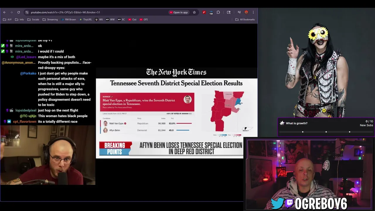Go back to the previous page
The width and height of the screenshot is (375, 211).
pos(4,12)
